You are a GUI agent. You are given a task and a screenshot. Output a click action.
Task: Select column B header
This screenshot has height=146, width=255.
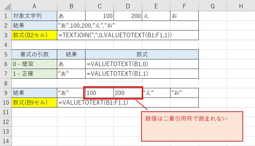71,6
